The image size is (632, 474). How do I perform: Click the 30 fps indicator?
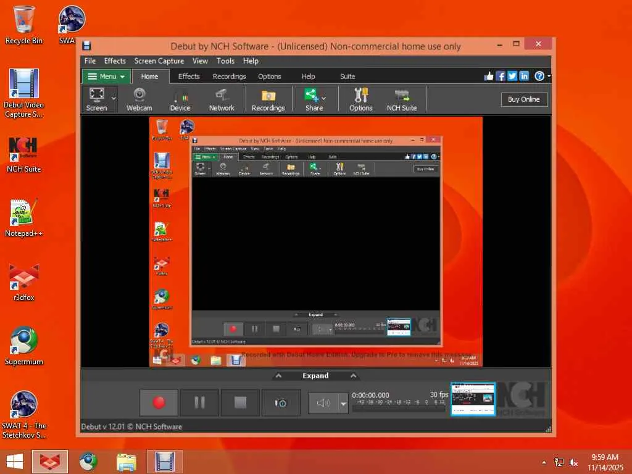click(x=439, y=394)
